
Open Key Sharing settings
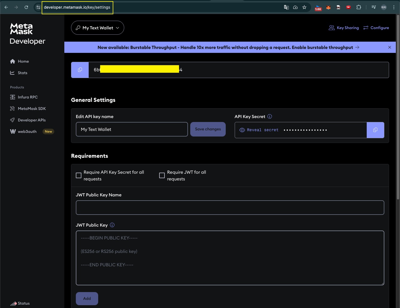pos(344,28)
